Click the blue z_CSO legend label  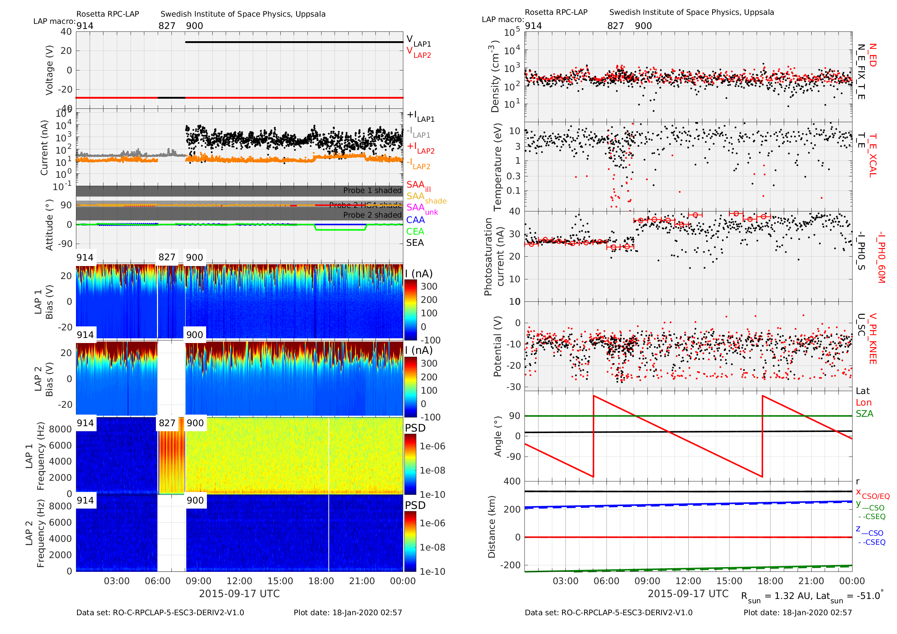[870, 531]
